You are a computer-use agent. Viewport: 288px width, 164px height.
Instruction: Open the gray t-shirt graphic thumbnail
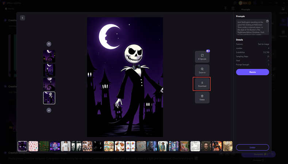[x=141, y=146]
